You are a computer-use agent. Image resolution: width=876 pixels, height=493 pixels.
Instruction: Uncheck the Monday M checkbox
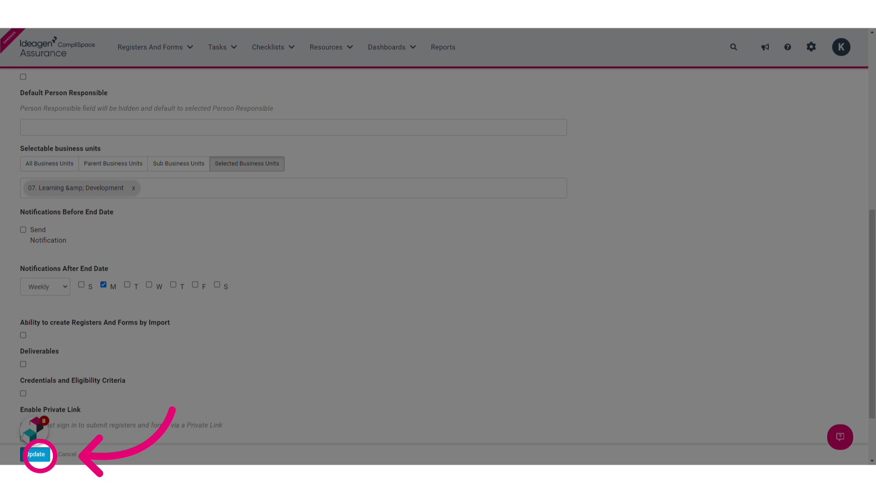103,284
